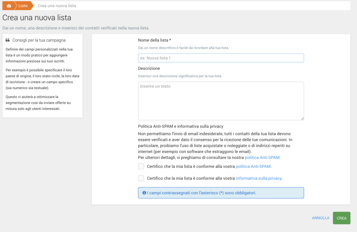Open the 'informativa sulla privacy' link
The image size is (357, 232).
(259, 178)
